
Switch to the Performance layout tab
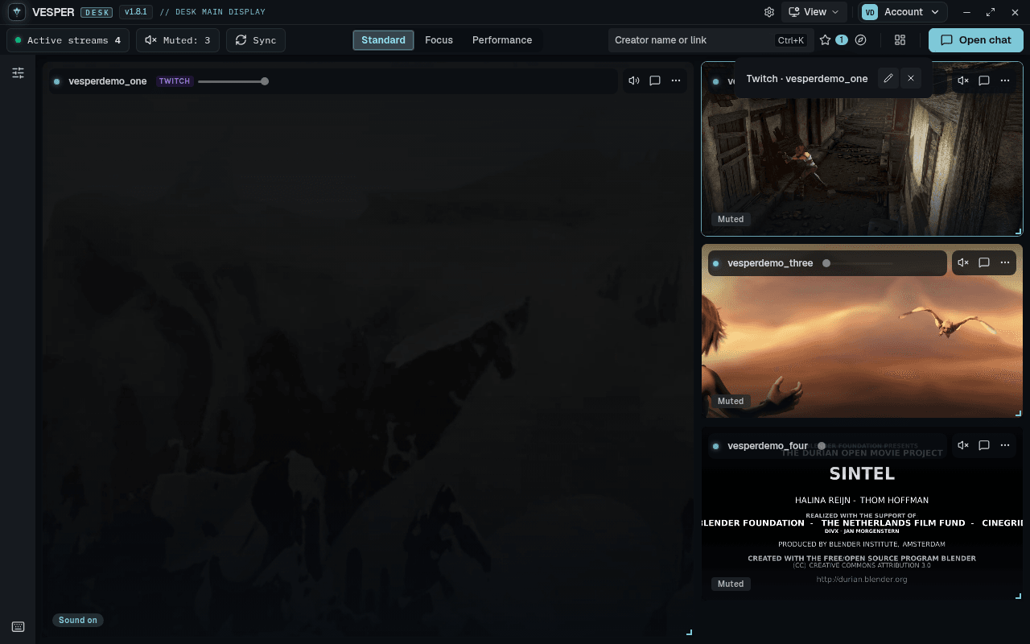[x=502, y=40]
